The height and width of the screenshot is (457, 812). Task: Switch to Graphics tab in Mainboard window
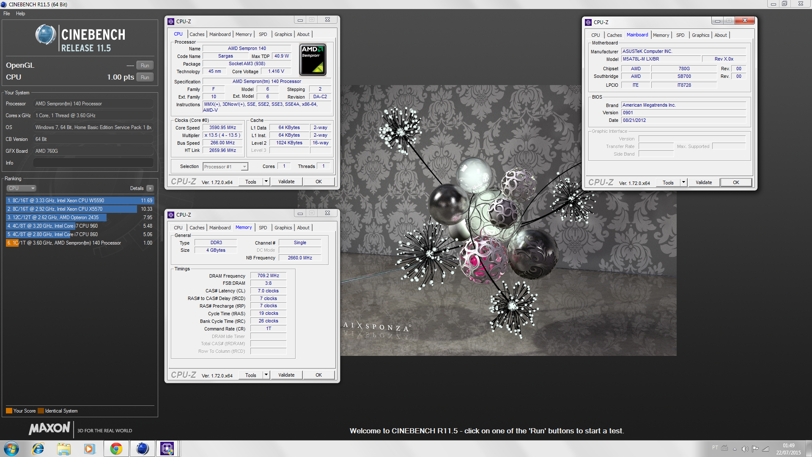point(700,35)
